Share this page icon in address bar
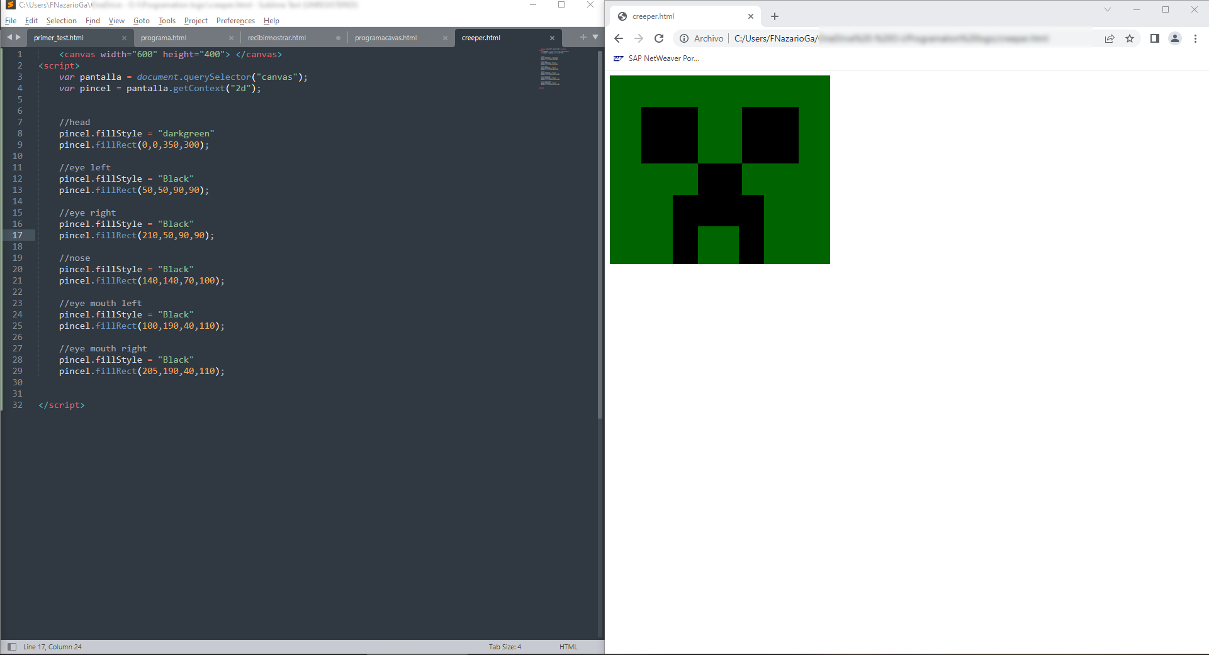This screenshot has height=655, width=1209. 1110,38
